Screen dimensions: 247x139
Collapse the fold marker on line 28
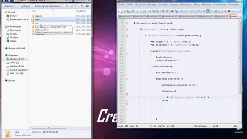[127, 103]
